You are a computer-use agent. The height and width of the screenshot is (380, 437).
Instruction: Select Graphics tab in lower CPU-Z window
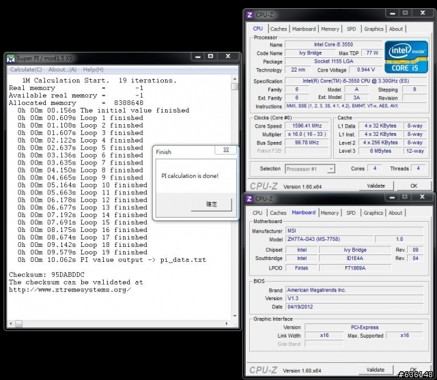373,213
